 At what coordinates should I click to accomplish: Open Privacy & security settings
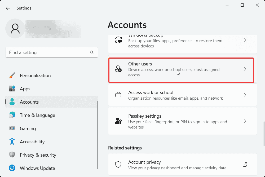52,155
